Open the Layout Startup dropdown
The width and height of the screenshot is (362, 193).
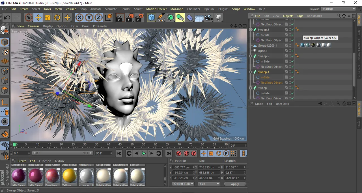pos(339,9)
